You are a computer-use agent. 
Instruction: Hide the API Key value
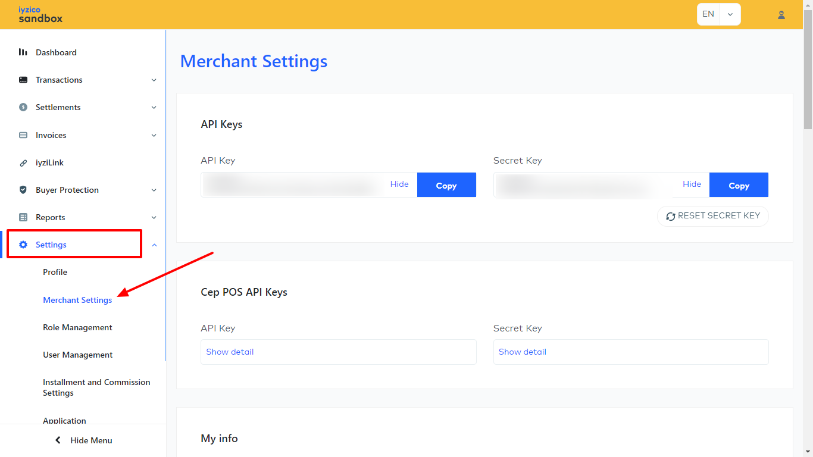coord(399,184)
